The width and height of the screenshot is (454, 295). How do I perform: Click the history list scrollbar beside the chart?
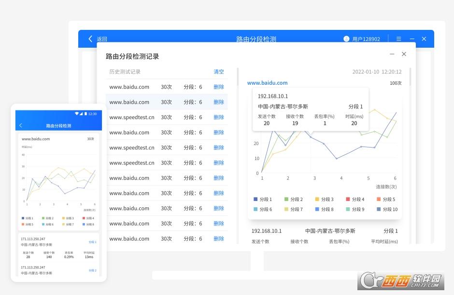pos(238,77)
